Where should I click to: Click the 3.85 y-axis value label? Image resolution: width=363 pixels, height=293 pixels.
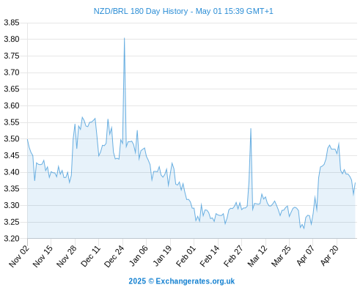(12, 23)
